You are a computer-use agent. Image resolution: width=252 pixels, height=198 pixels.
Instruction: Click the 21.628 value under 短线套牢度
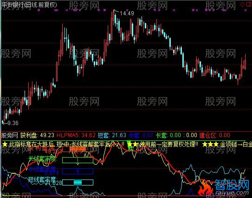tap(53, 183)
